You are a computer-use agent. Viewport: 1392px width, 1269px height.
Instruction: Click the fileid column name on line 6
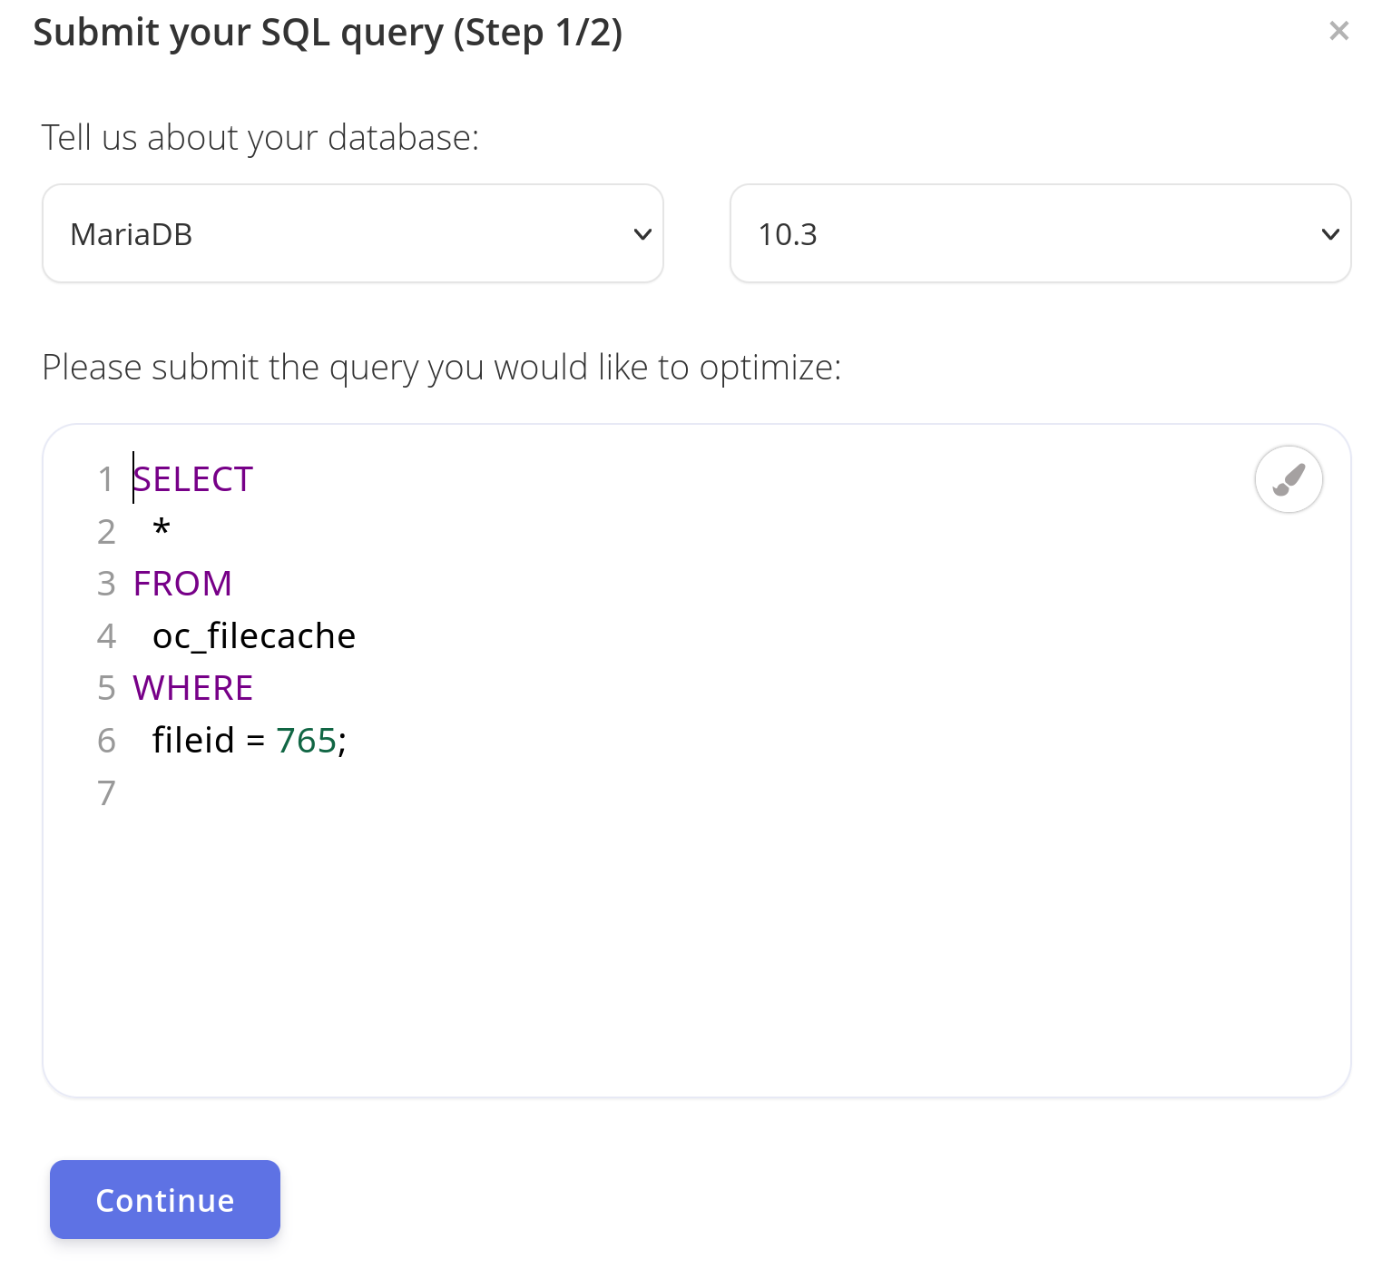pos(193,741)
